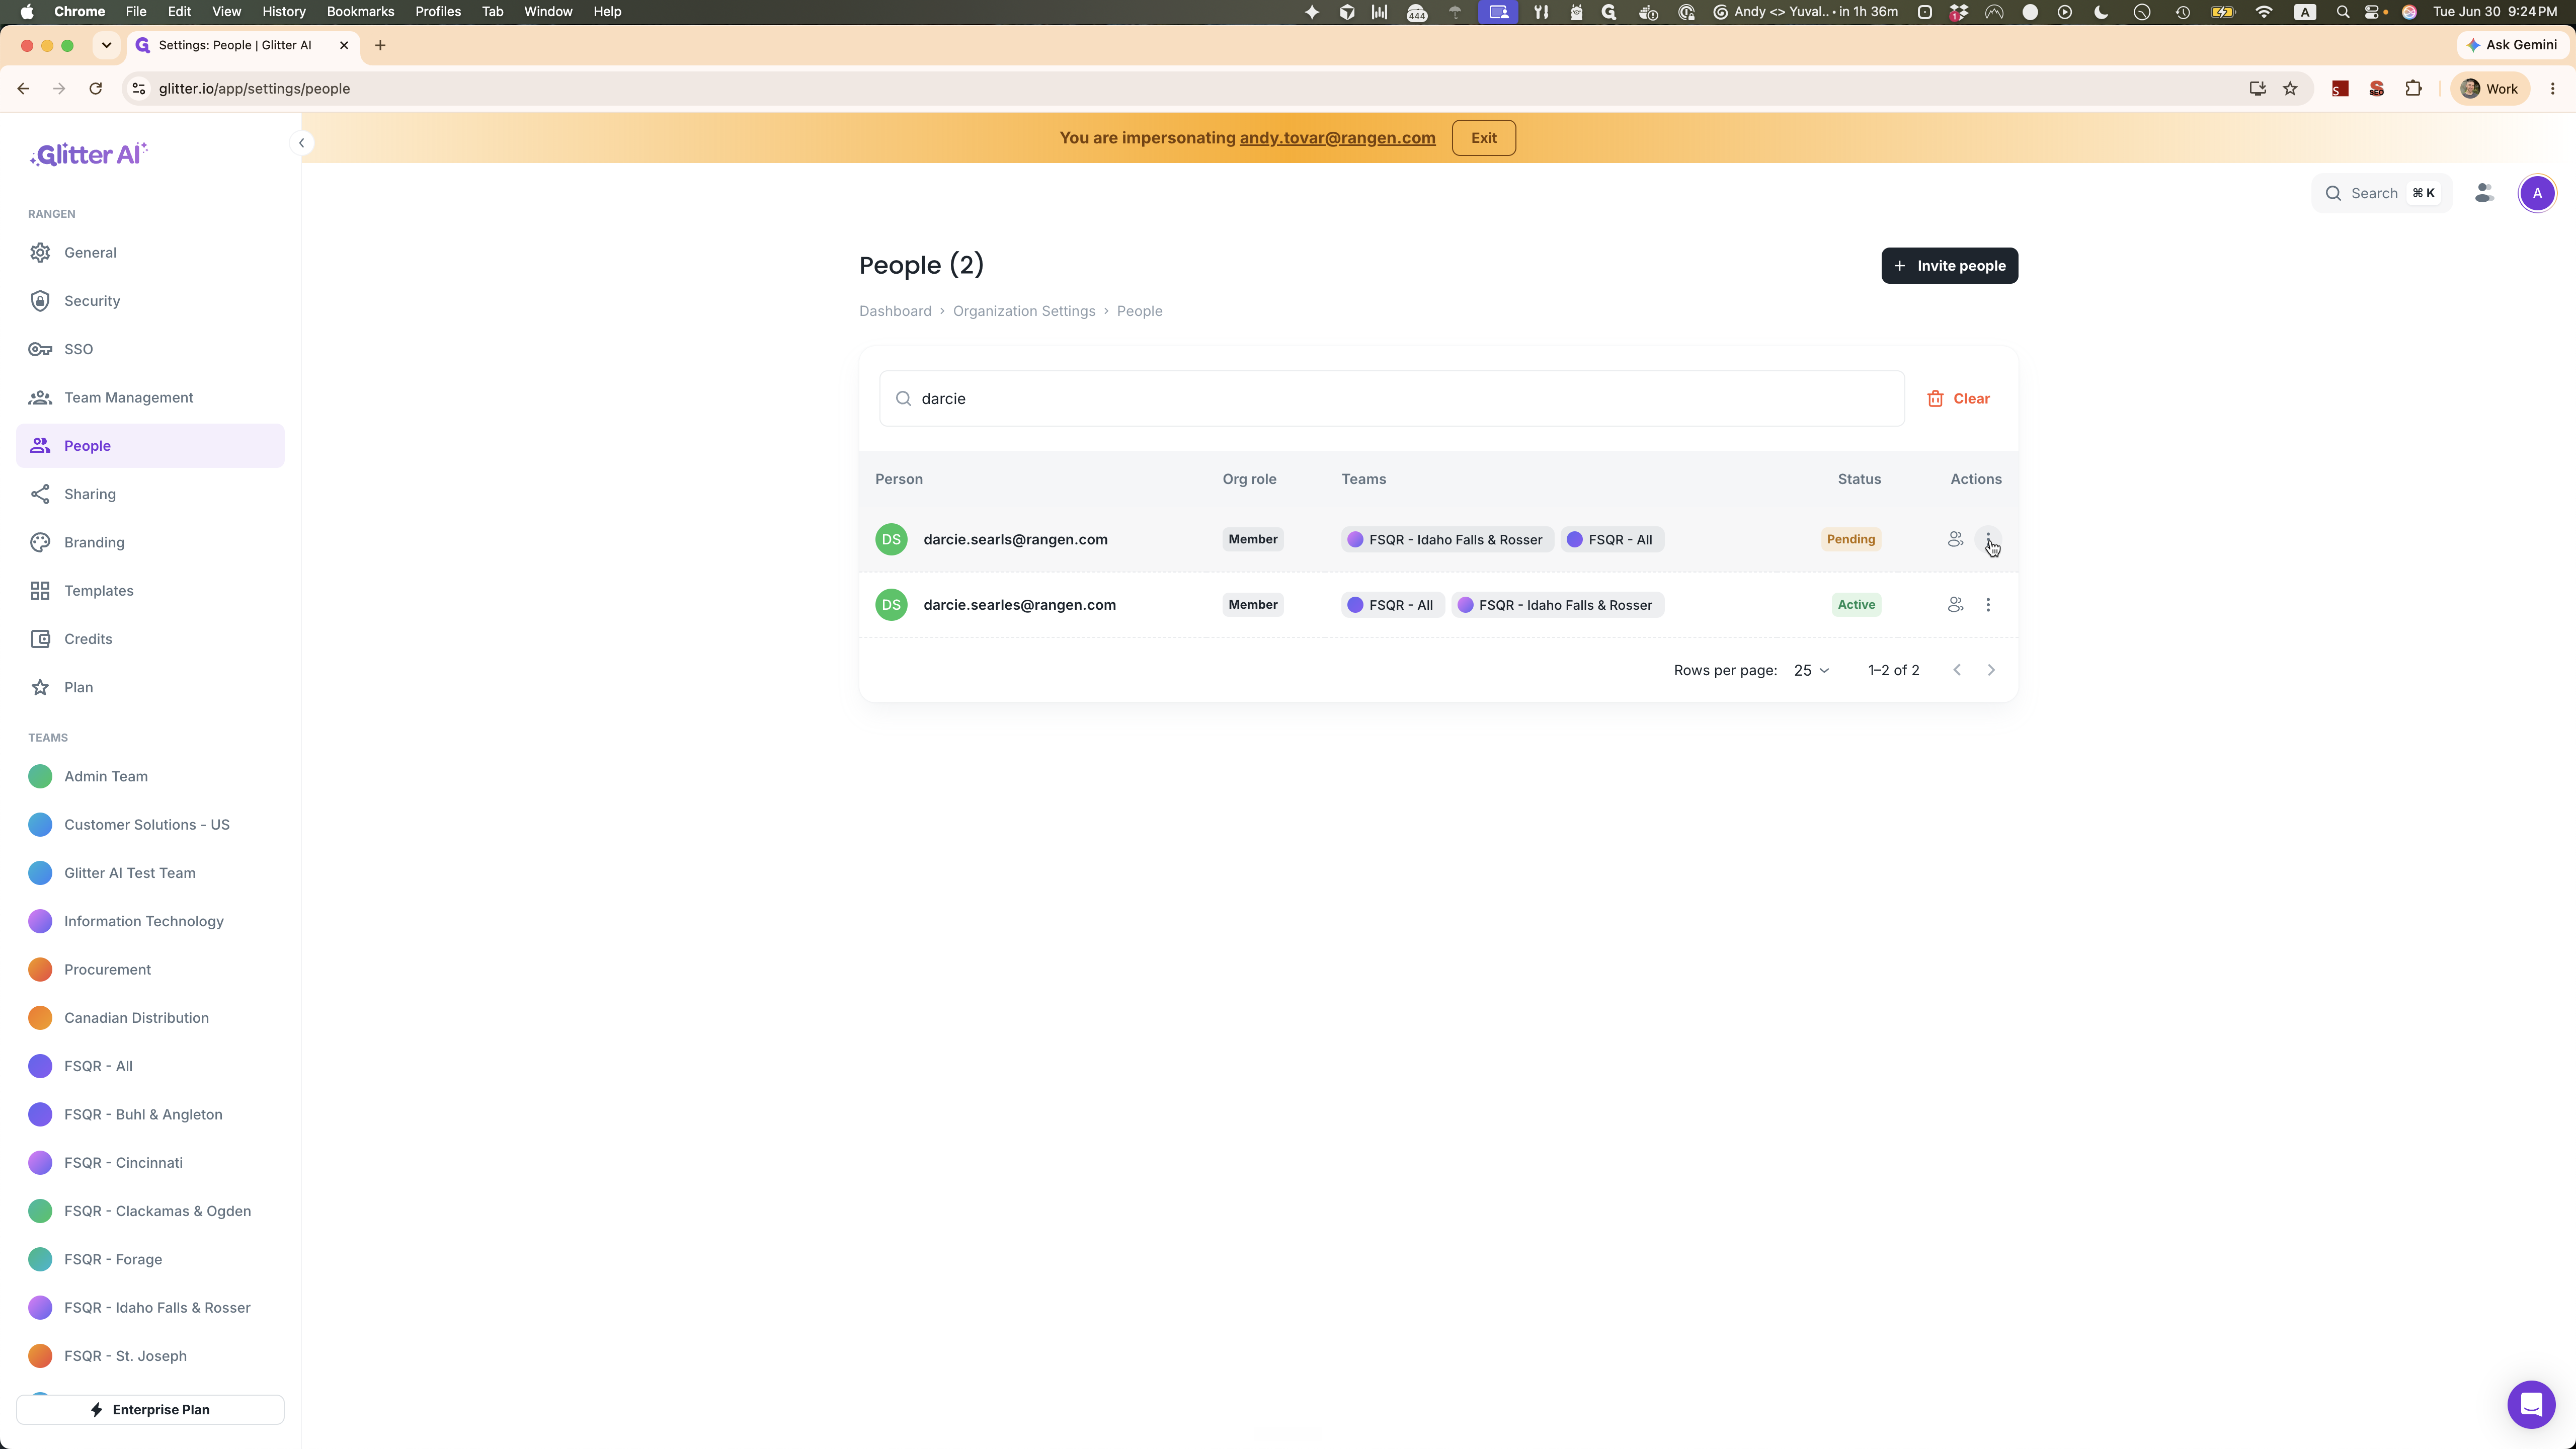Open FSQR - Forage team
The height and width of the screenshot is (1449, 2576).
(150, 1260)
